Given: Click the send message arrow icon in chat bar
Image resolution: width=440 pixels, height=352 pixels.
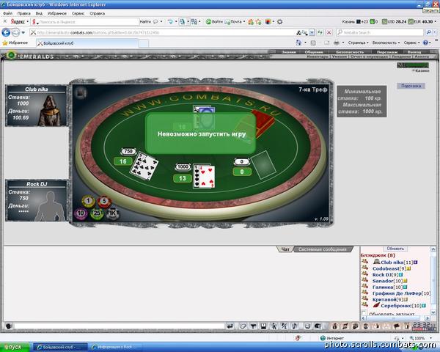Looking at the screenshot, I should 230,326.
